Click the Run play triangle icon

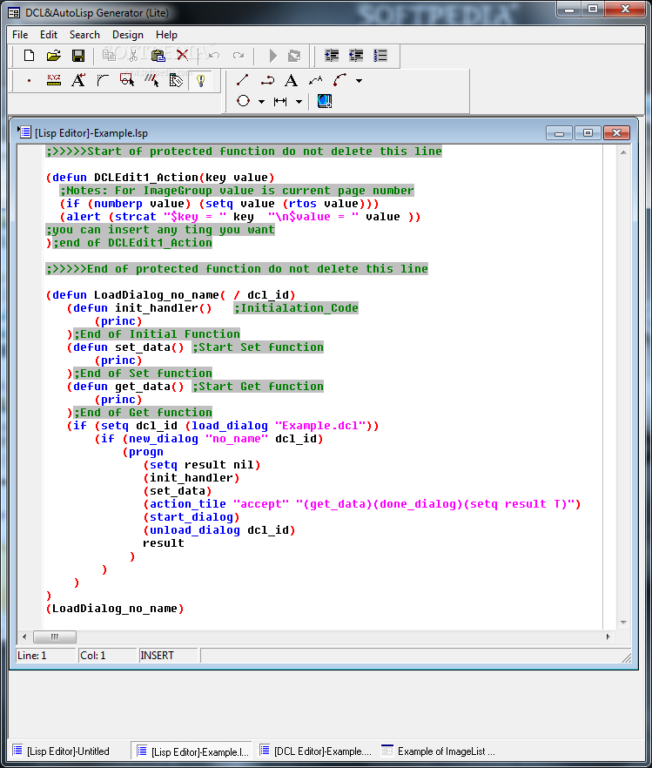(272, 56)
